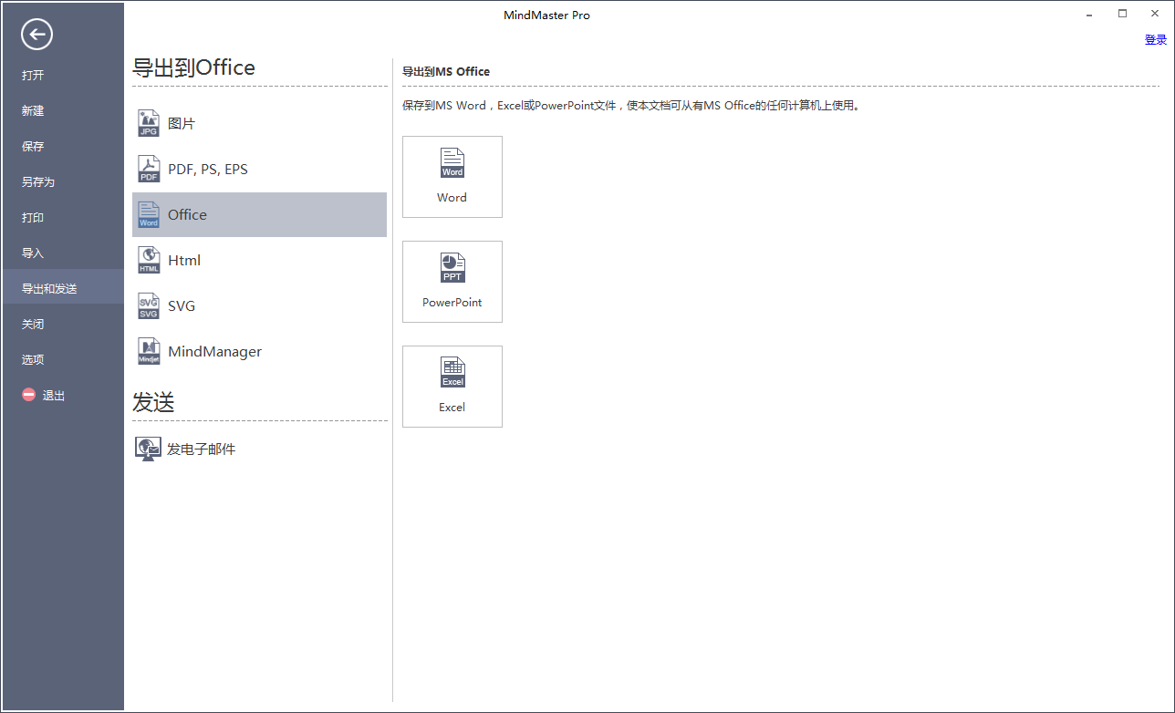Click the Excel spreadsheet export icon
The height and width of the screenshot is (713, 1175).
pos(452,373)
